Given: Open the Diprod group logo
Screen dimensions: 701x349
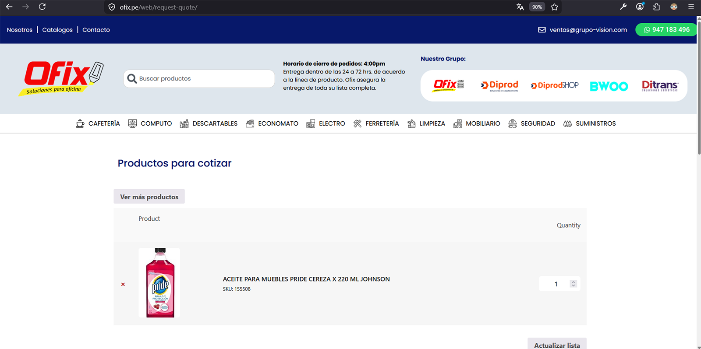Looking at the screenshot, I should [499, 86].
